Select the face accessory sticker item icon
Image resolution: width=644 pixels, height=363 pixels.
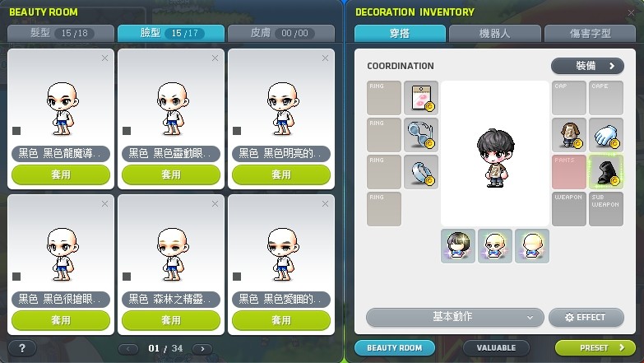coord(421,98)
